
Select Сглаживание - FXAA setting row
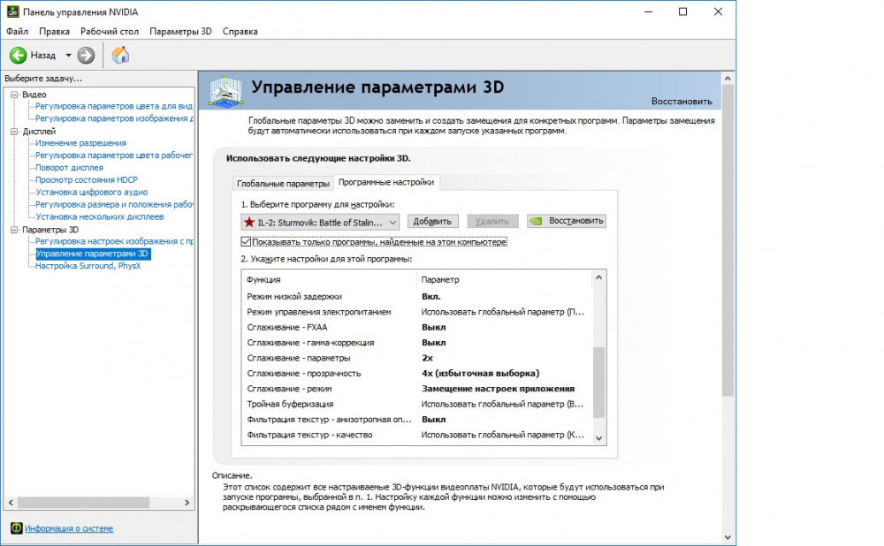point(416,328)
